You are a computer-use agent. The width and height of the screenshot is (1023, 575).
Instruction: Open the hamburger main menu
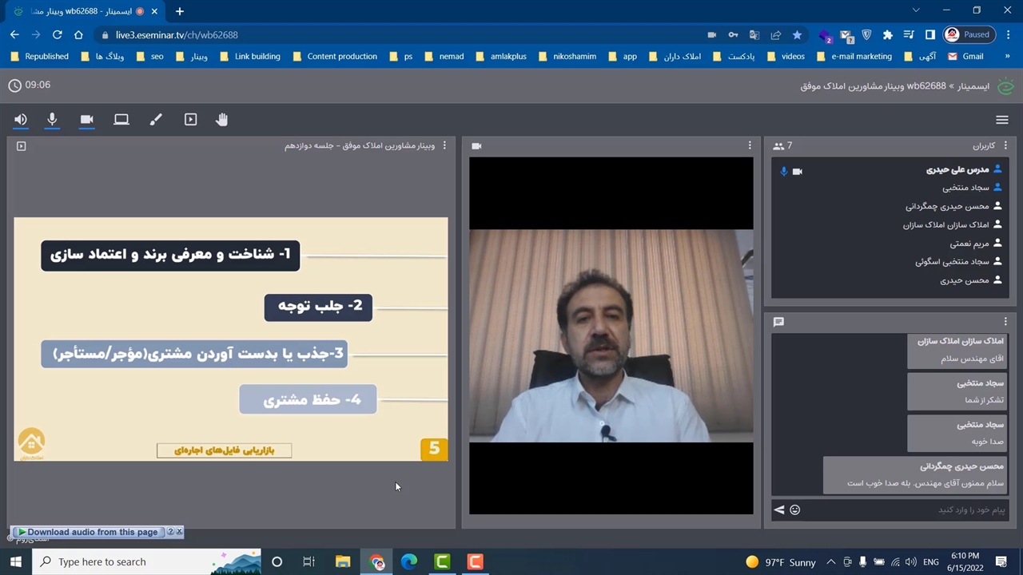point(1001,120)
